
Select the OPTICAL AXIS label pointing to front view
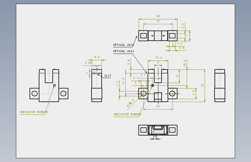pos(124,51)
